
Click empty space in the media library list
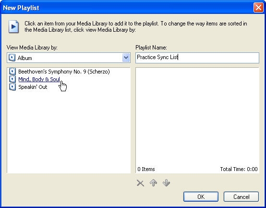point(69,132)
